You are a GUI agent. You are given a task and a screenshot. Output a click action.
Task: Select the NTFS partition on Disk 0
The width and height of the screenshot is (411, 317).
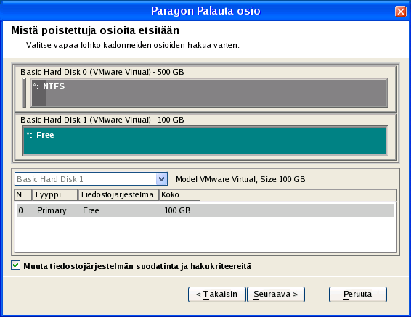pos(209,93)
